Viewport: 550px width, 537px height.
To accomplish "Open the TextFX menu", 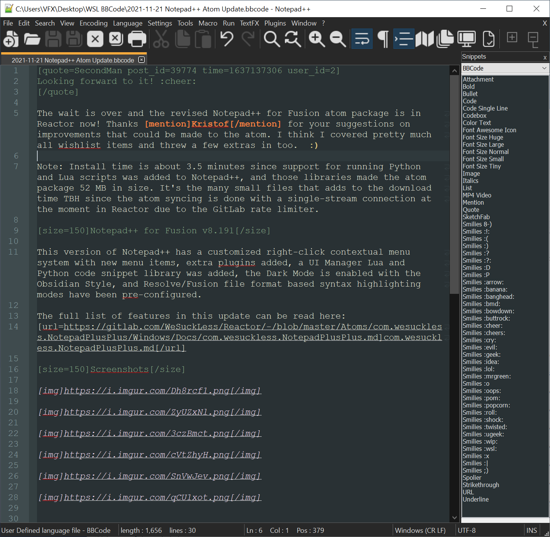I will [249, 23].
